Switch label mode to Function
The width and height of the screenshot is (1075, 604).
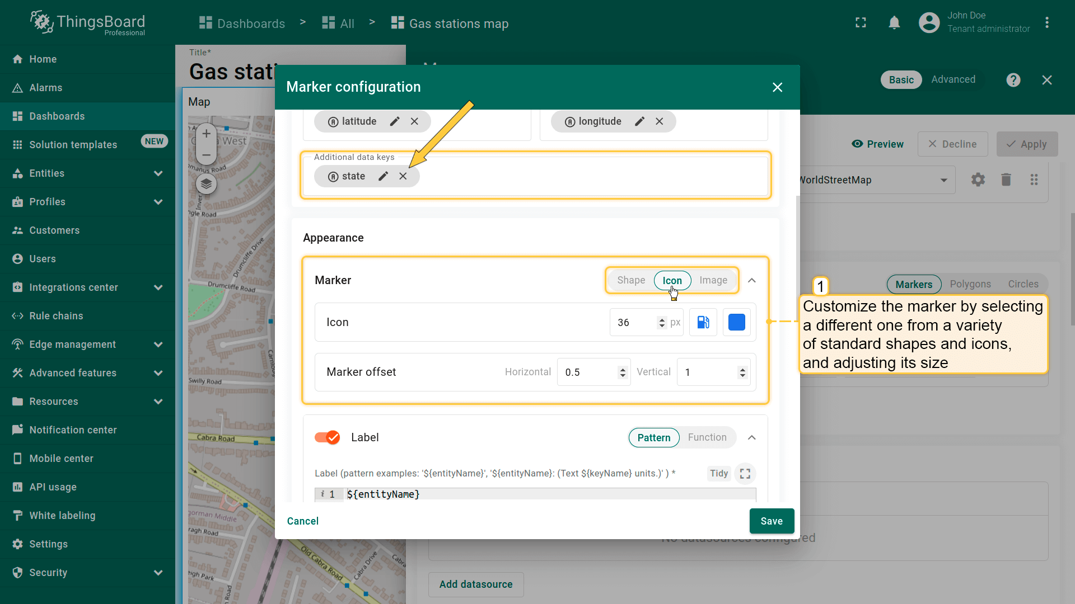click(707, 437)
